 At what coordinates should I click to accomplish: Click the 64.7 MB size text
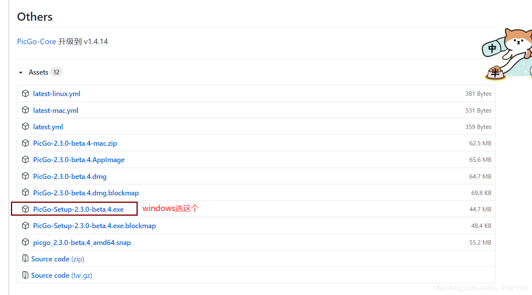pyautogui.click(x=480, y=177)
